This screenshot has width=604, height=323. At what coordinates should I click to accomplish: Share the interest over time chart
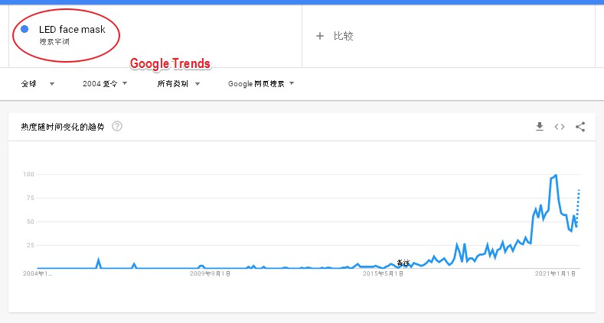pyautogui.click(x=580, y=127)
